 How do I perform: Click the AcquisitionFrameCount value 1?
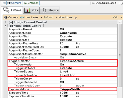click(61, 50)
